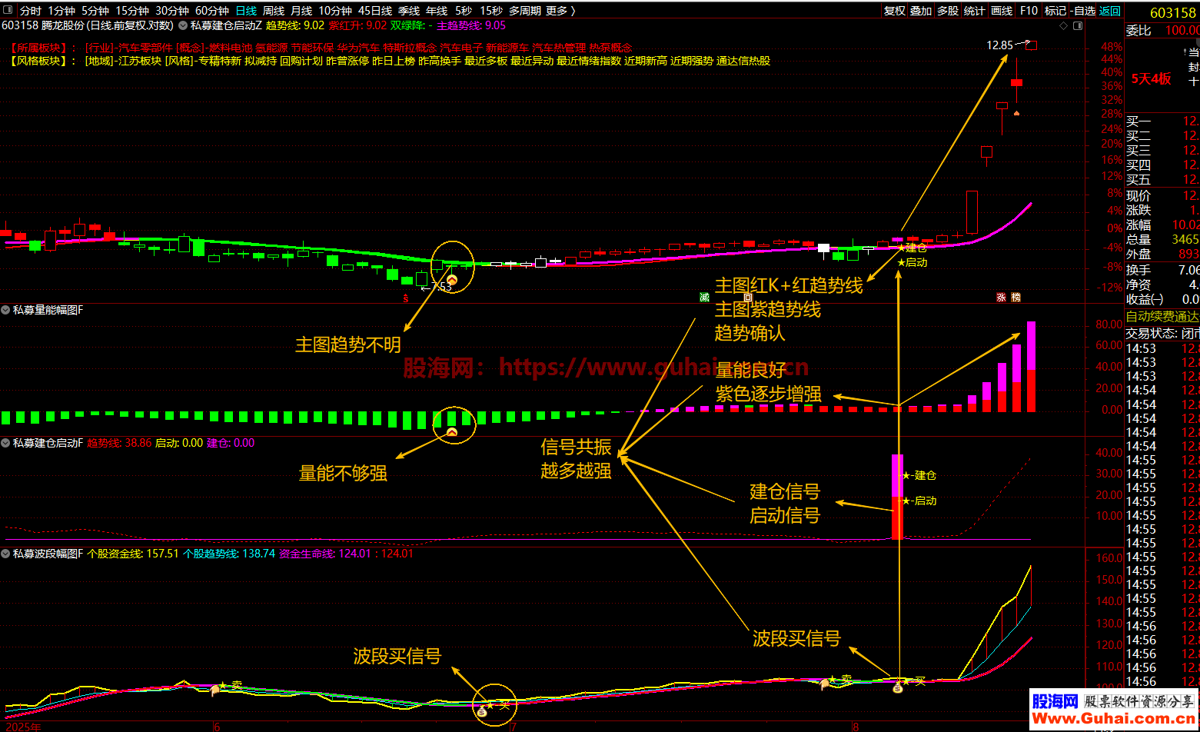Click 现价 row in quote panel
The width and height of the screenshot is (1200, 732).
coord(1162,195)
